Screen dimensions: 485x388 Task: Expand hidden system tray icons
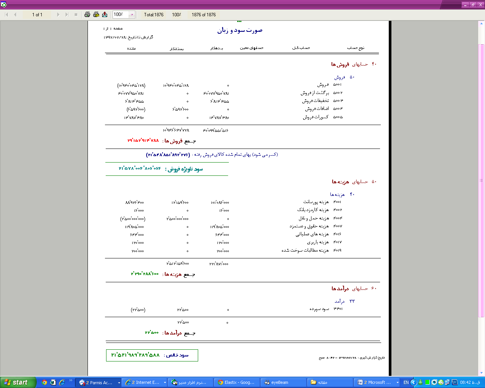click(x=414, y=383)
